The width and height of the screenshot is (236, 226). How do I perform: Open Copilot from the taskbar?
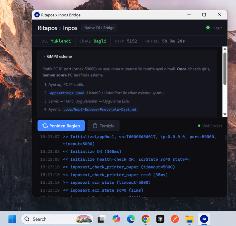click(x=116, y=219)
